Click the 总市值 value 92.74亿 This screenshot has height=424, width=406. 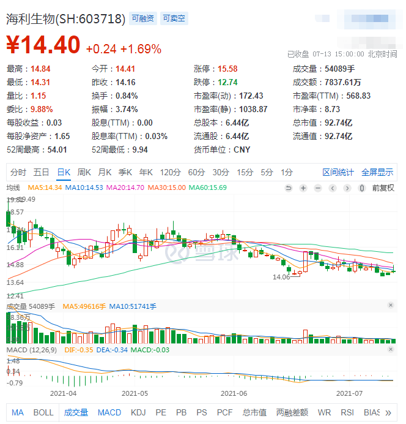[338, 123]
